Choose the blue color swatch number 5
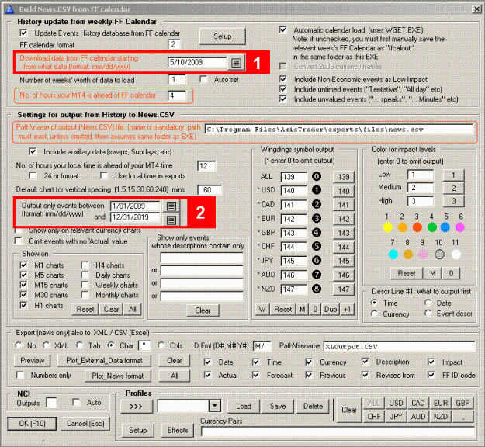The height and width of the screenshot is (447, 485). point(445,227)
